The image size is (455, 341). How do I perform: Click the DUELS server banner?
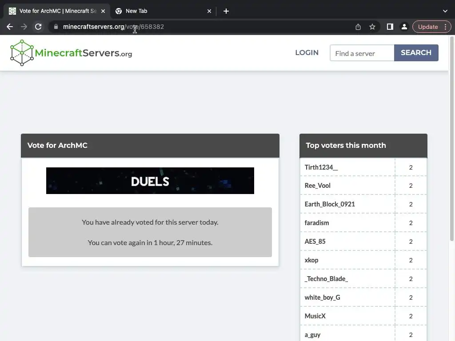150,181
